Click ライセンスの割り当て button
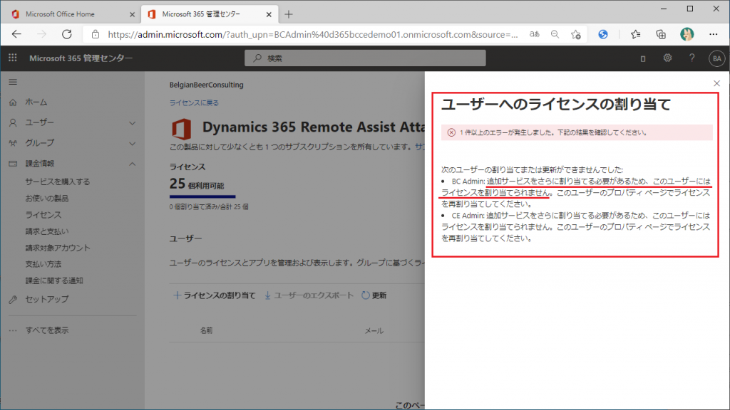730x410 pixels. click(x=214, y=295)
